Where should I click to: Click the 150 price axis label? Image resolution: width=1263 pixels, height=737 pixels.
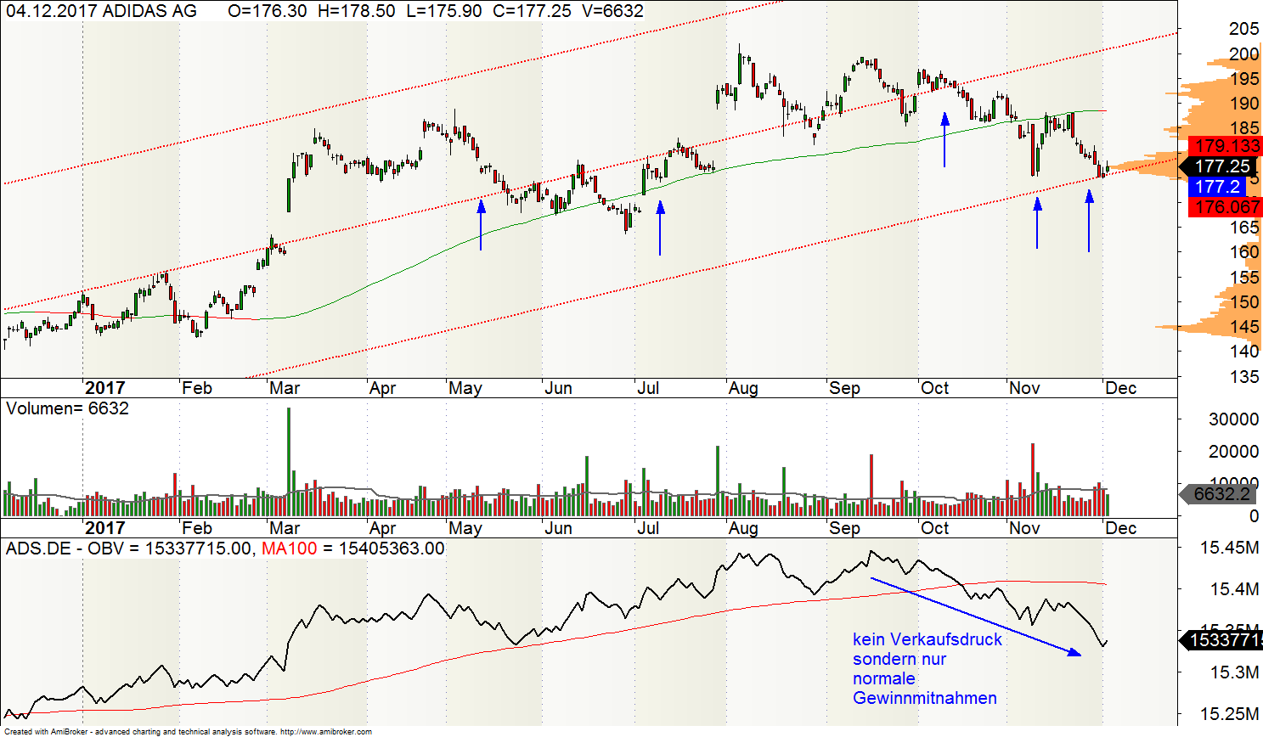pyautogui.click(x=1244, y=302)
